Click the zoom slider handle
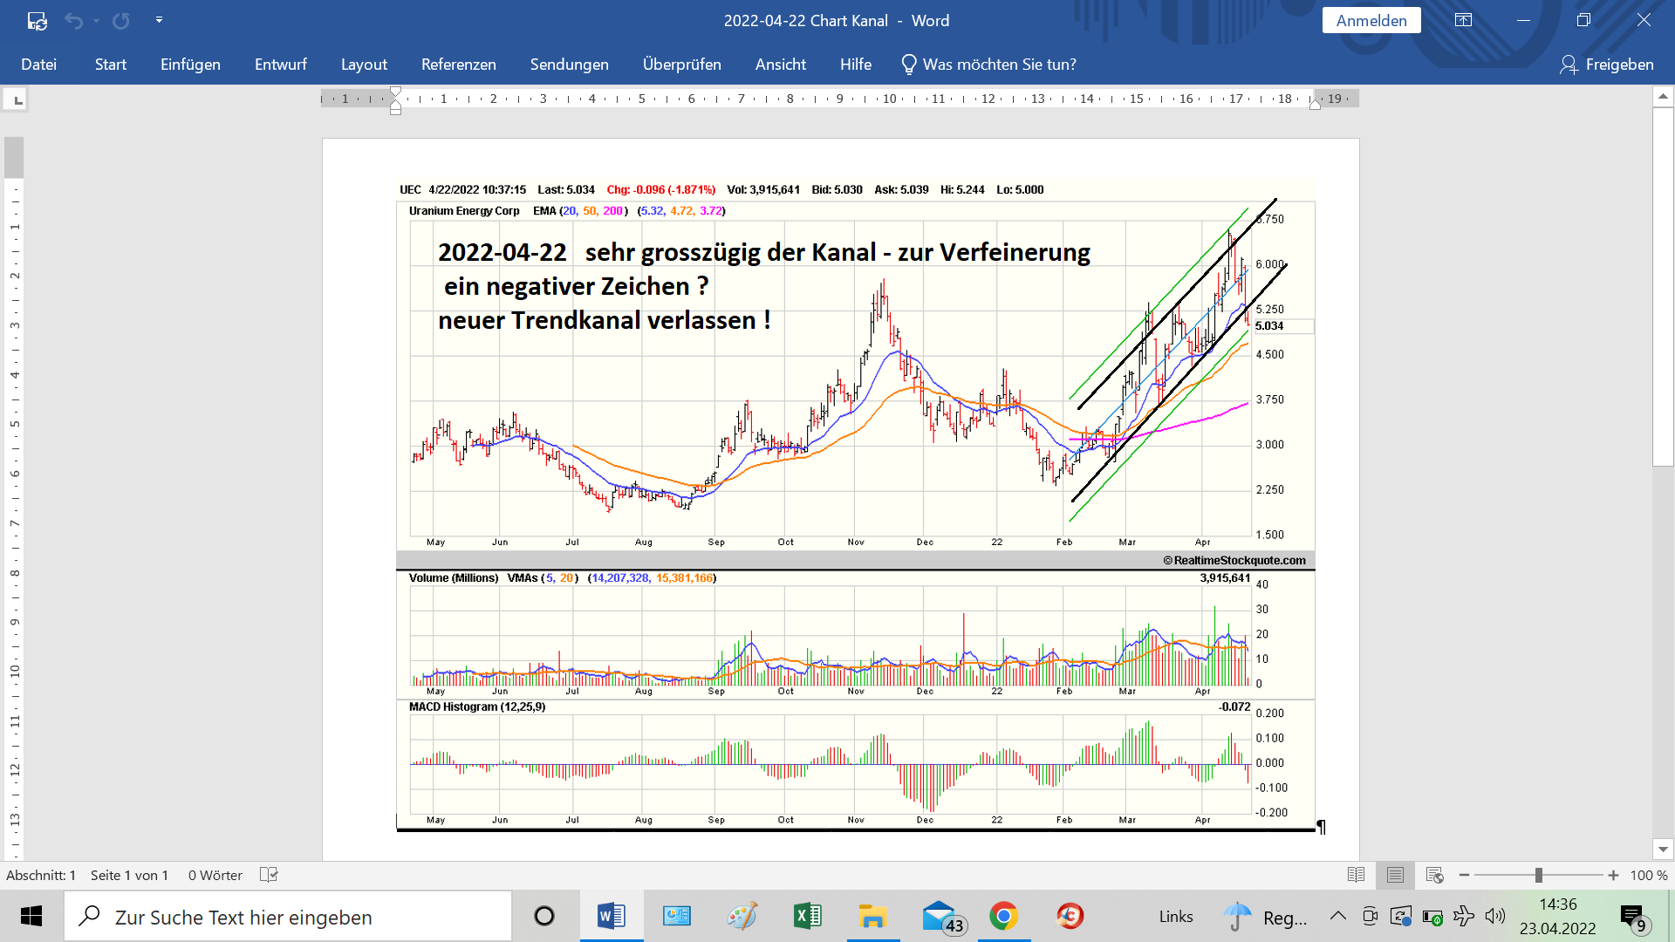This screenshot has width=1675, height=942. click(1539, 875)
